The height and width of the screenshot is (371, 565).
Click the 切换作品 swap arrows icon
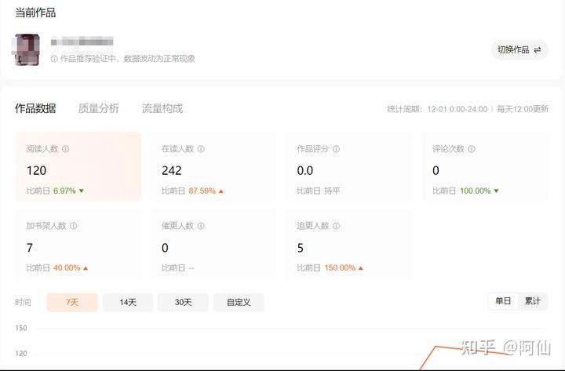538,49
